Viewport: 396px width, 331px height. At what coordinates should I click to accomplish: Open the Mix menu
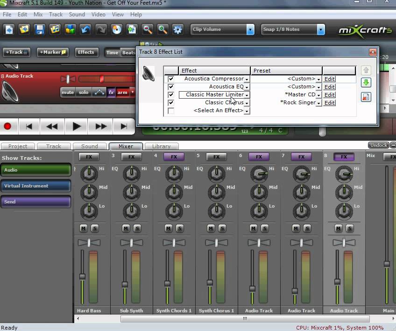tap(38, 14)
